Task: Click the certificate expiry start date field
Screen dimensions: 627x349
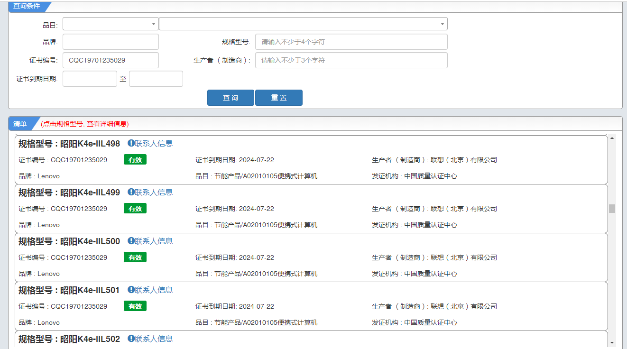Action: coord(90,79)
